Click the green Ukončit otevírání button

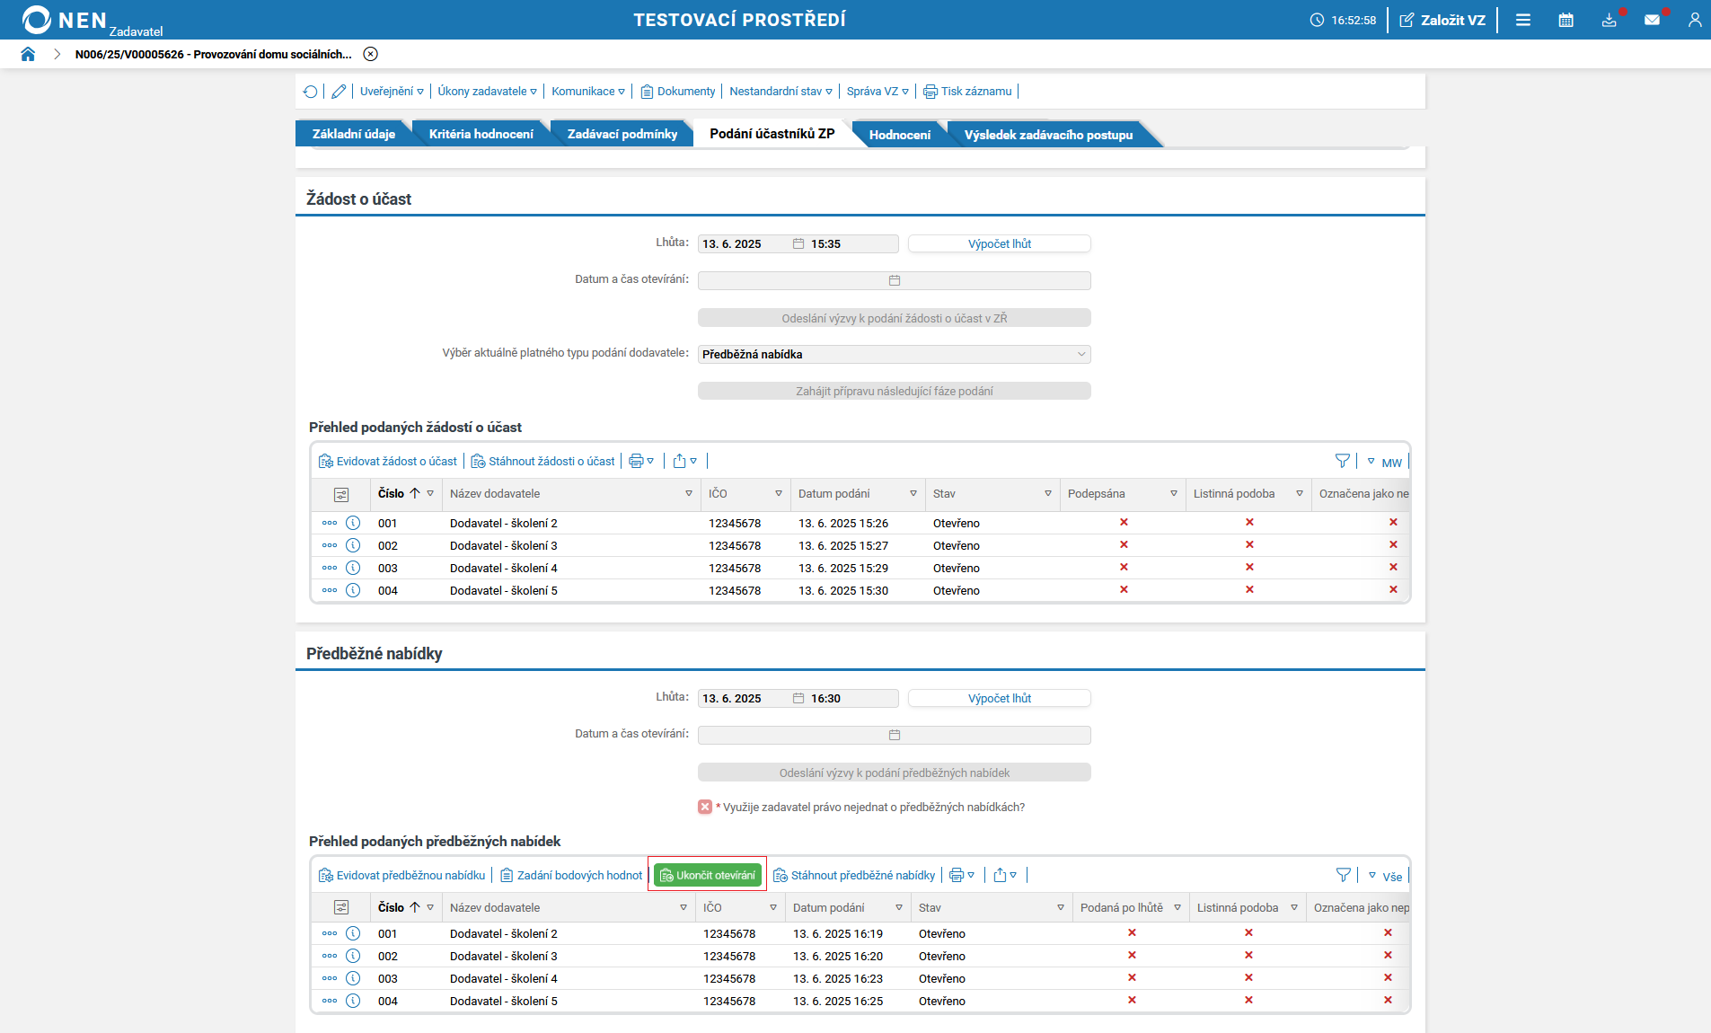708,875
